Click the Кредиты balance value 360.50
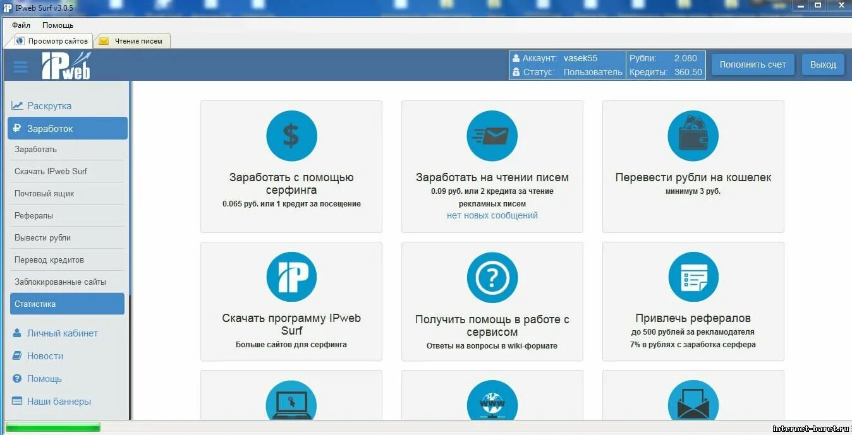Viewport: 852px width, 435px height. pyautogui.click(x=688, y=72)
